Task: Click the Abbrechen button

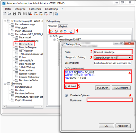Action: [123, 126]
